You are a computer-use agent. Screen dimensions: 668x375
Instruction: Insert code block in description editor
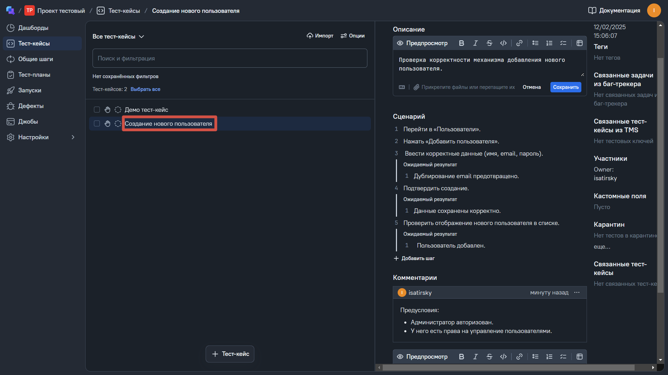point(503,43)
